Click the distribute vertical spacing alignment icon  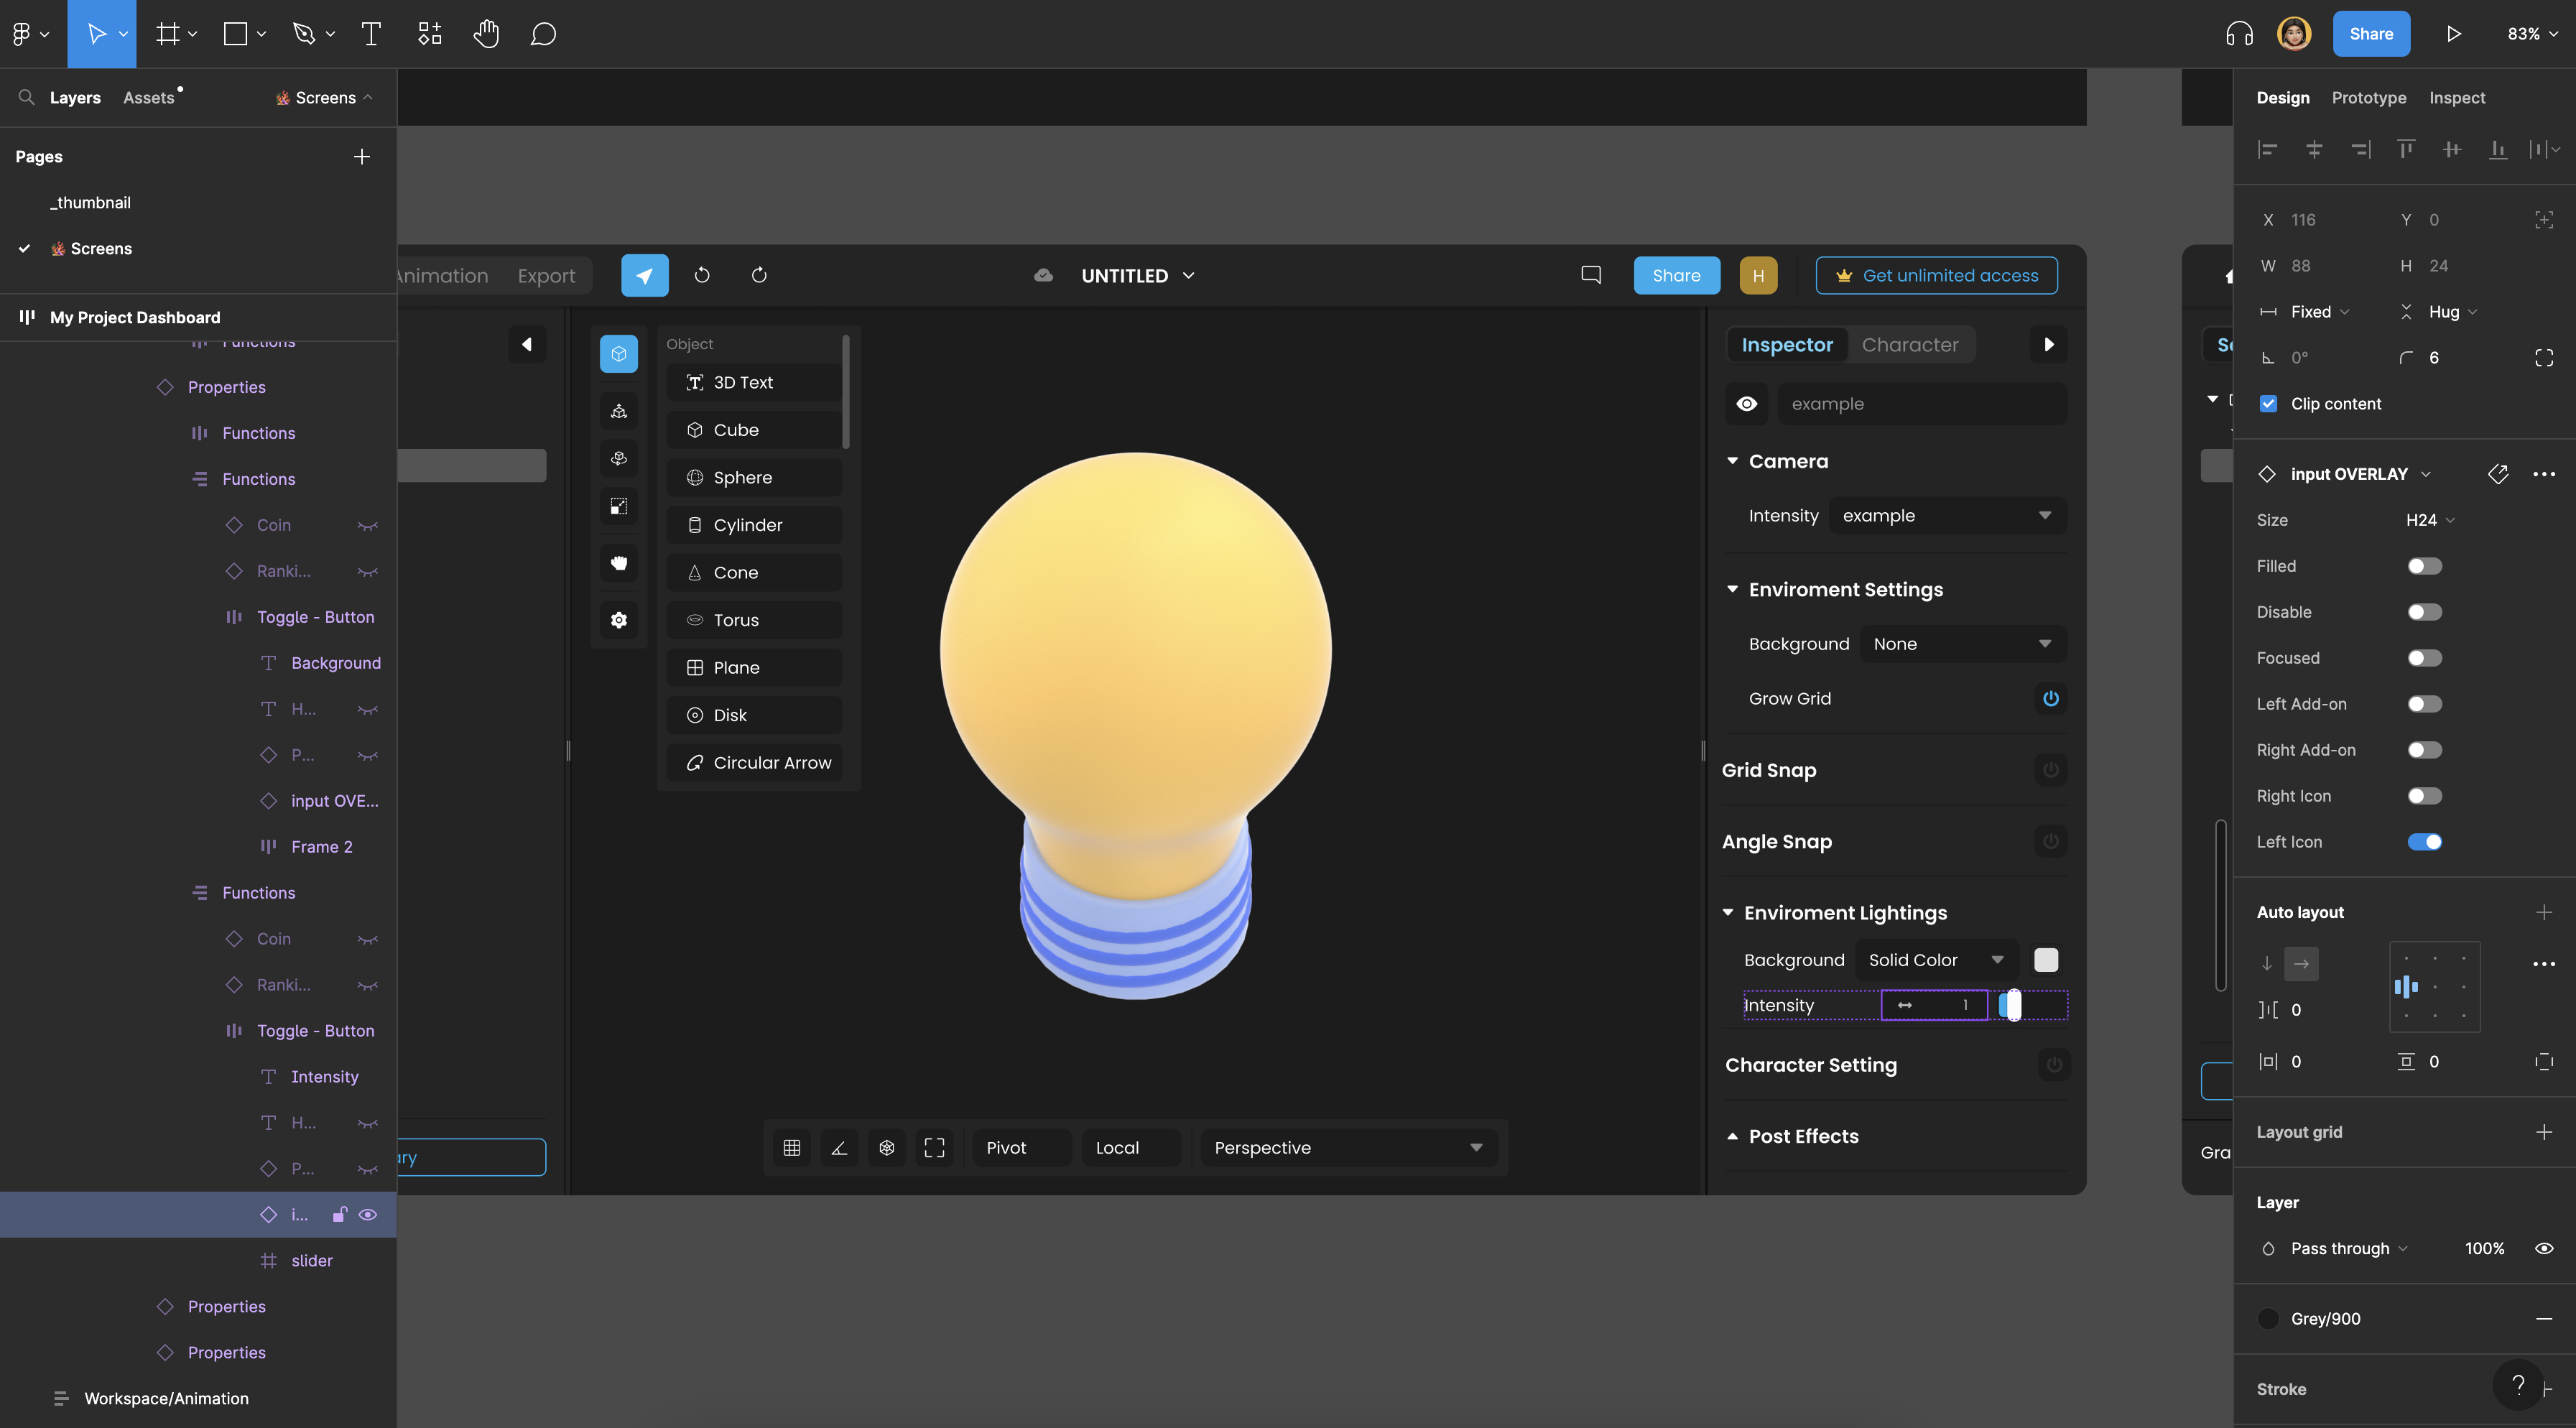[2537, 150]
